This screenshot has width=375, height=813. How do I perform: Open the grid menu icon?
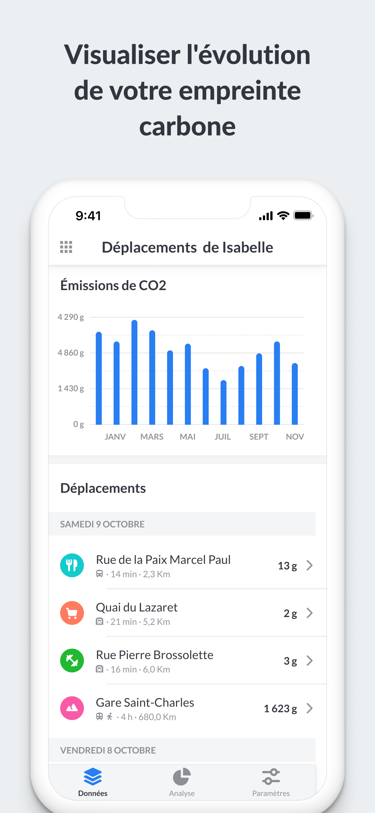(x=66, y=247)
